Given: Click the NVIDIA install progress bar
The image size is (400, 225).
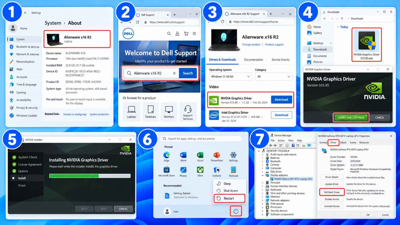Looking at the screenshot, I should tap(90, 176).
